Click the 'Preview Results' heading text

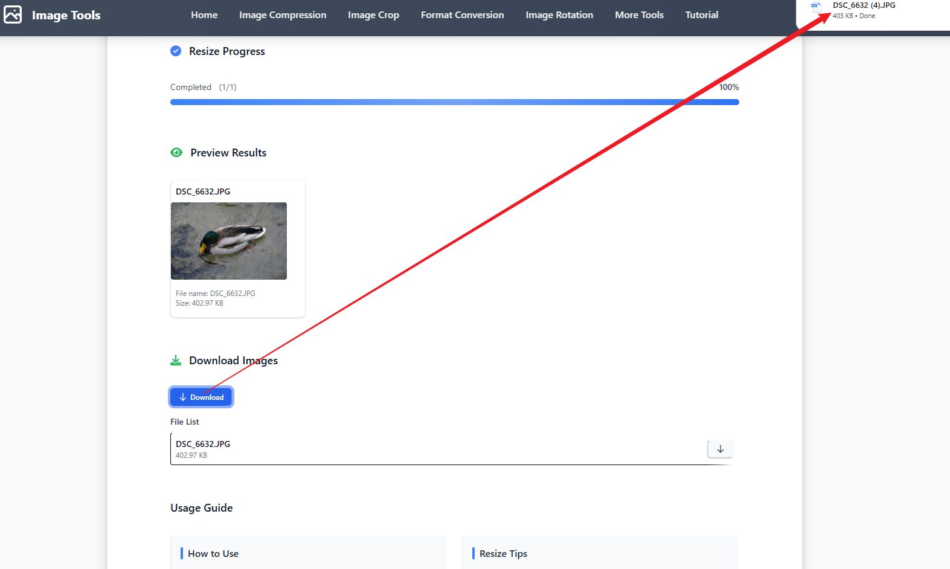(x=228, y=153)
